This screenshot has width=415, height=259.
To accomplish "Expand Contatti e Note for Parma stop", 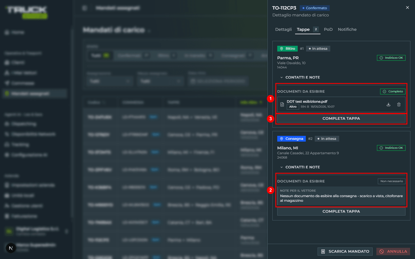I will [x=300, y=77].
